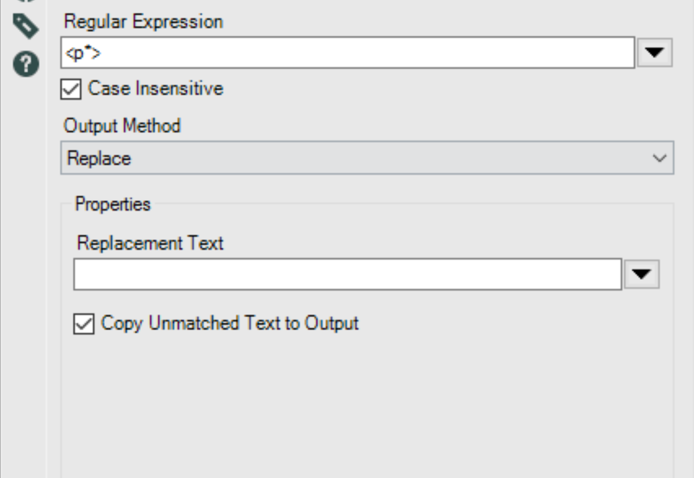Open the Replacement Text arrow dropdown button
This screenshot has height=478, width=694.
(x=641, y=275)
